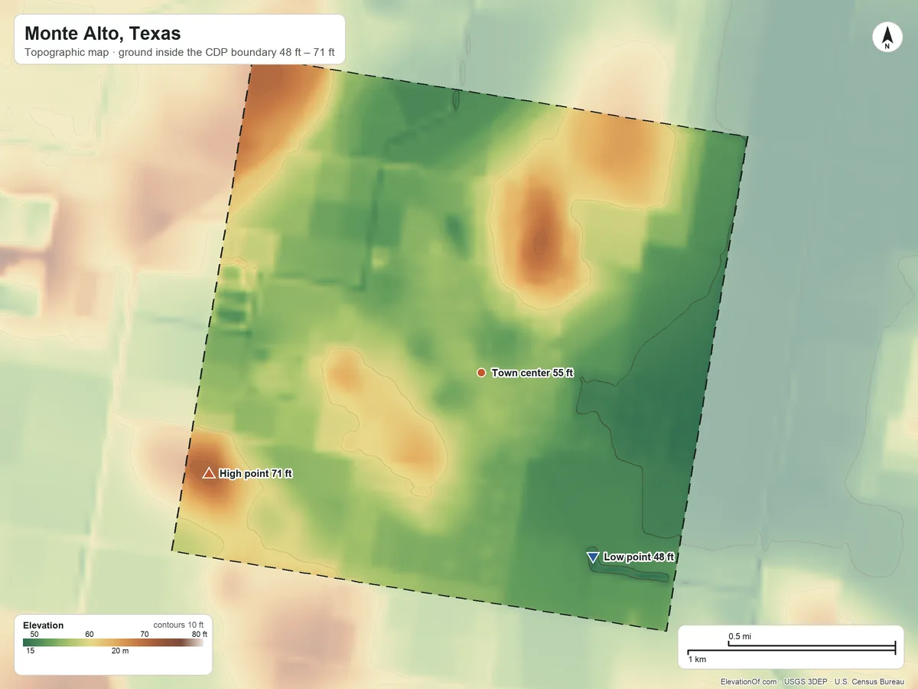The width and height of the screenshot is (918, 689).
Task: Click the Town center red dot marker
Action: coord(481,373)
